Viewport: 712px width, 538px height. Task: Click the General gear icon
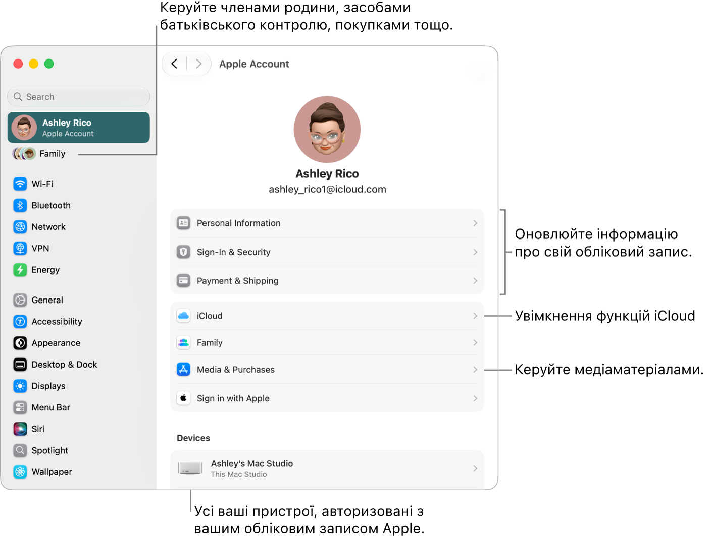[x=20, y=300]
